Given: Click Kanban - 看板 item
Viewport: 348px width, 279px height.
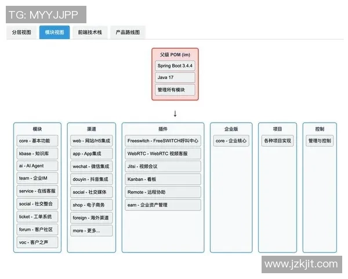Looking at the screenshot, I should [163, 180].
